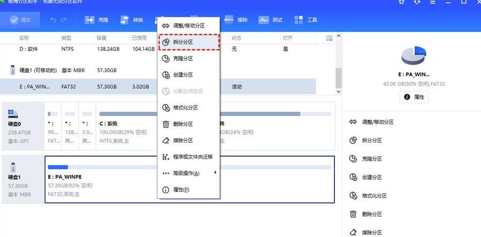
Task: Choose 克隆分区 in the context menu
Action: click(189, 59)
